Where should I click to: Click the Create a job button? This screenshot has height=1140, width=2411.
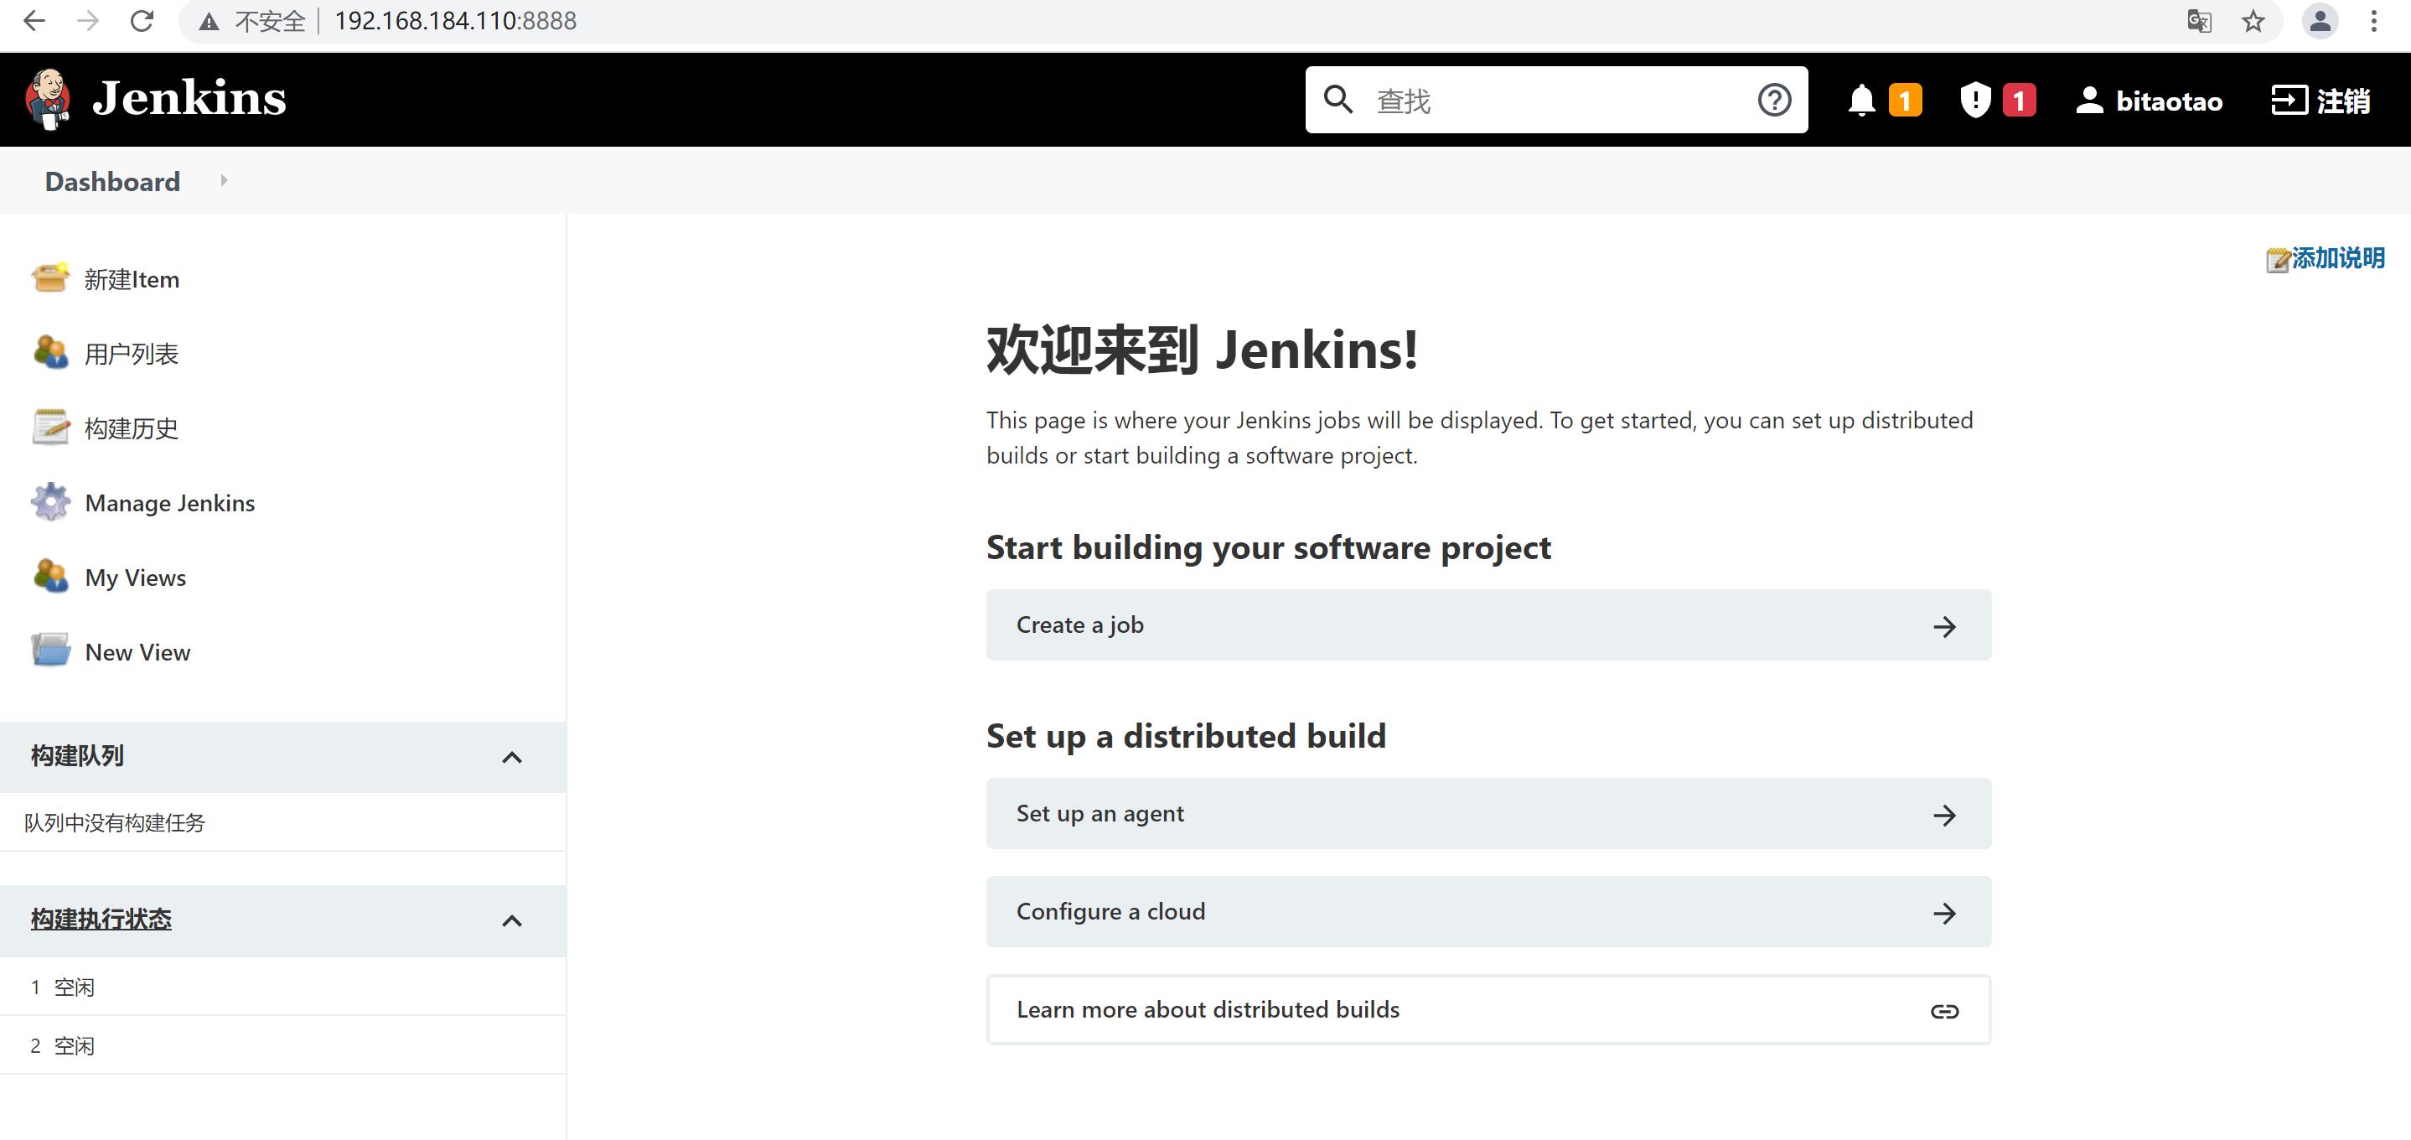(x=1488, y=624)
